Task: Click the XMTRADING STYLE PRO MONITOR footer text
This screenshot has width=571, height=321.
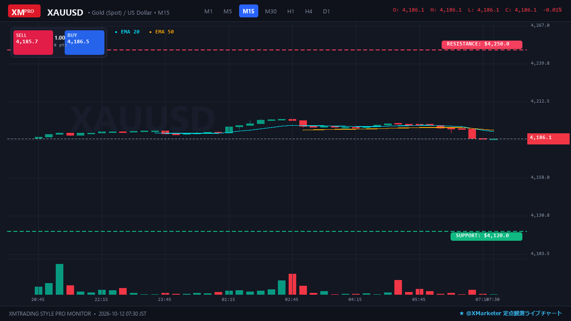Action: pos(49,314)
